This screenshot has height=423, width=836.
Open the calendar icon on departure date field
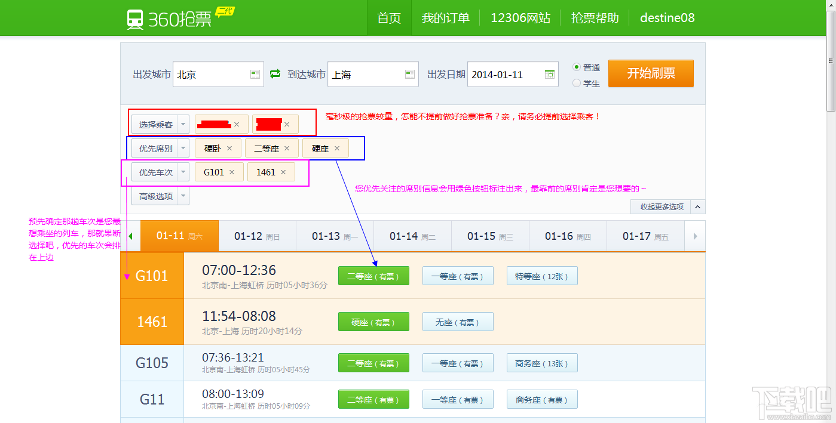[x=549, y=73]
